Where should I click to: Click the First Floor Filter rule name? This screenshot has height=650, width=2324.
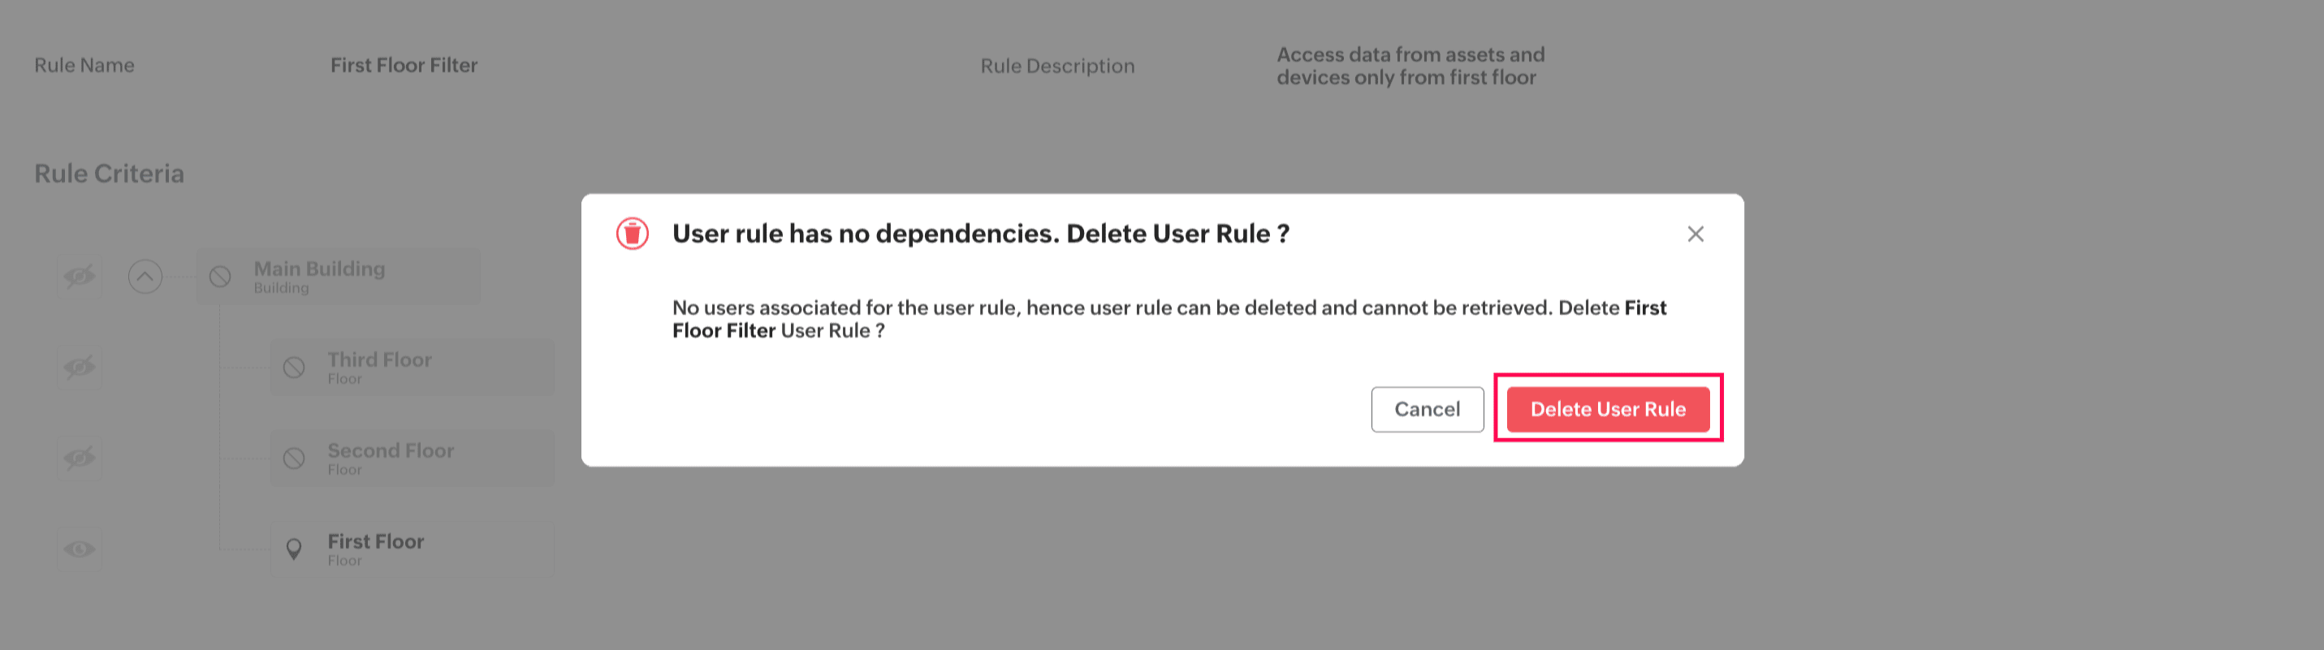coord(404,66)
